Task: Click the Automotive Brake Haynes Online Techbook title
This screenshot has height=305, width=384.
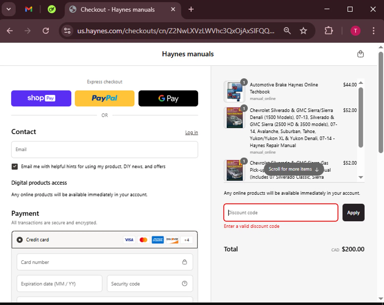Action: (284, 88)
